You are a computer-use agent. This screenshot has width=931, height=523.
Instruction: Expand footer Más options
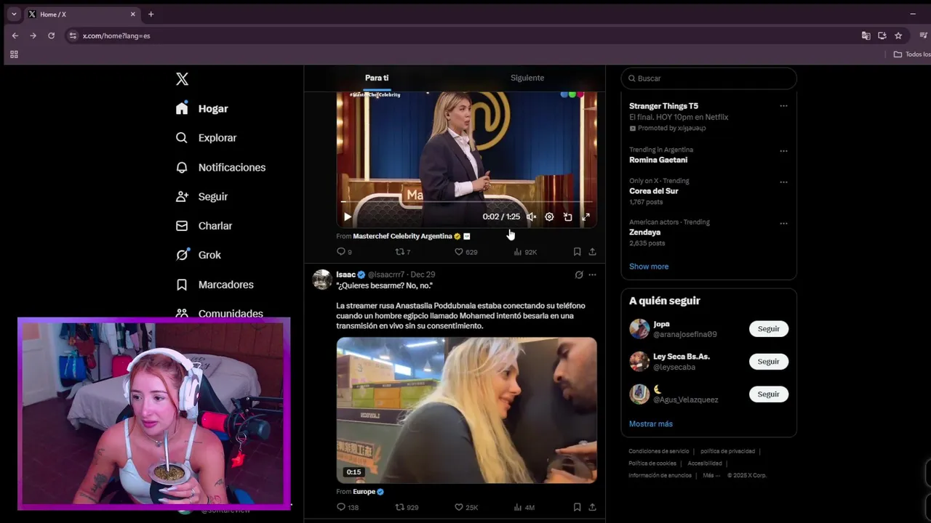[711, 476]
